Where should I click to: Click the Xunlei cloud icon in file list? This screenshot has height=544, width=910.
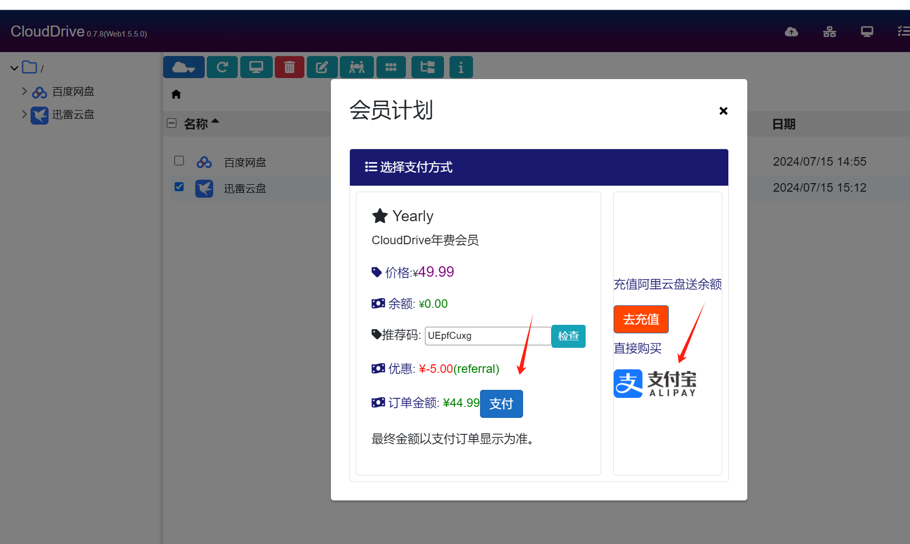click(204, 189)
